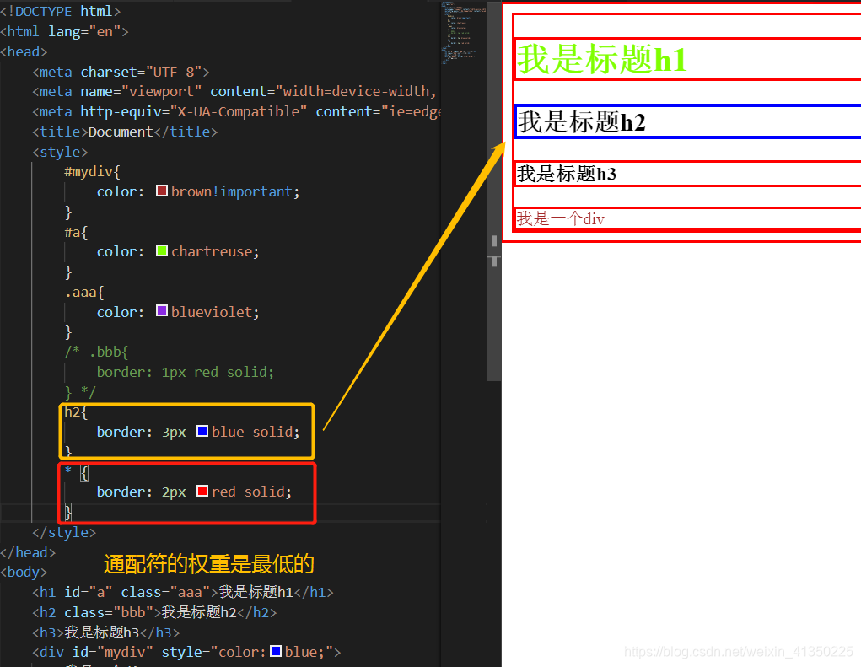Click the <title>Document</title> line

(125, 132)
